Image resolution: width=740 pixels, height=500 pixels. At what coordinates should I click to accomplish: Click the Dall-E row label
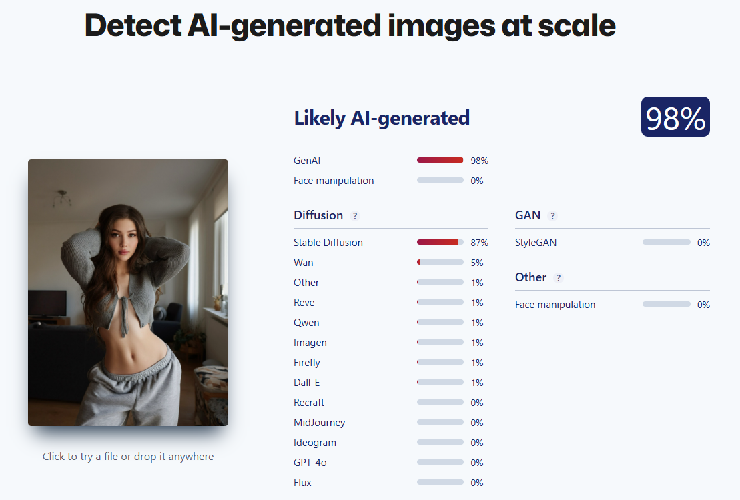(306, 383)
